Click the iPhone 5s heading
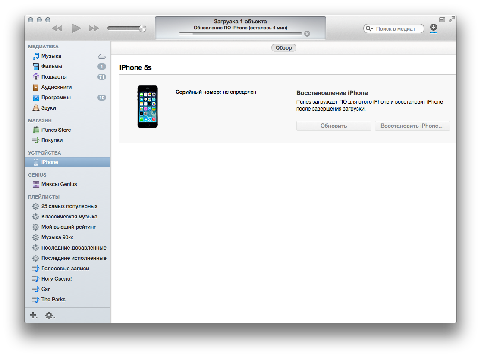The width and height of the screenshot is (481, 357). point(135,67)
